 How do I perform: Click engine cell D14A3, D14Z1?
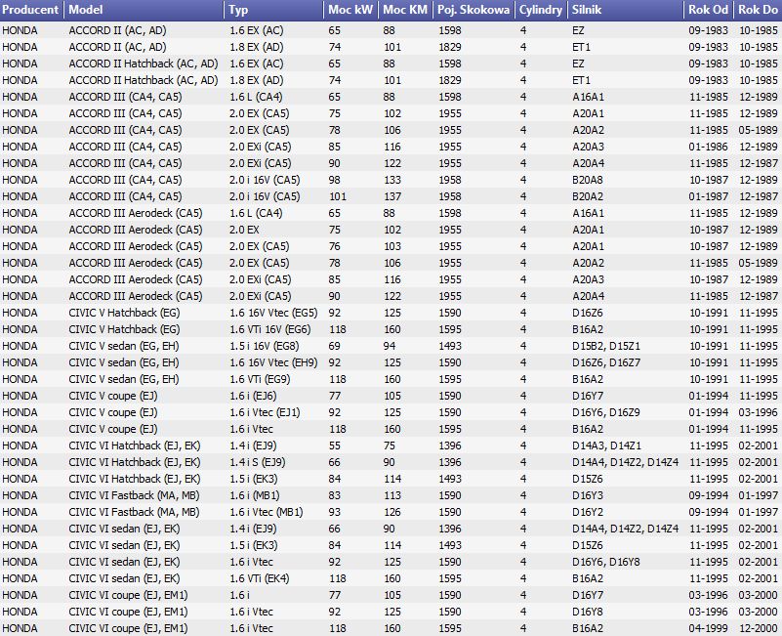[606, 445]
